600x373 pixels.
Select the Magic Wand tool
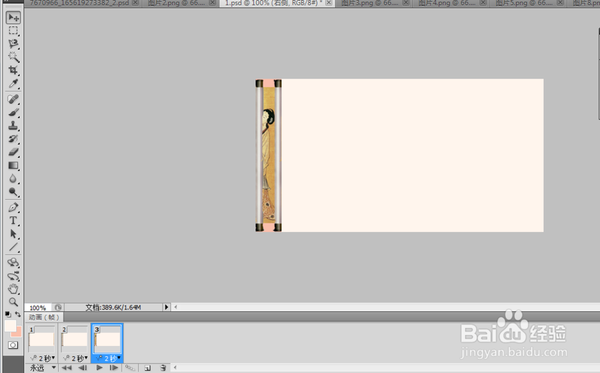click(13, 57)
